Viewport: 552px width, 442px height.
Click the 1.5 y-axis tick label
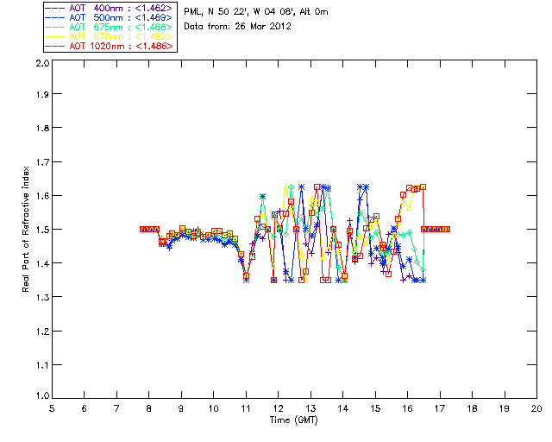42,230
